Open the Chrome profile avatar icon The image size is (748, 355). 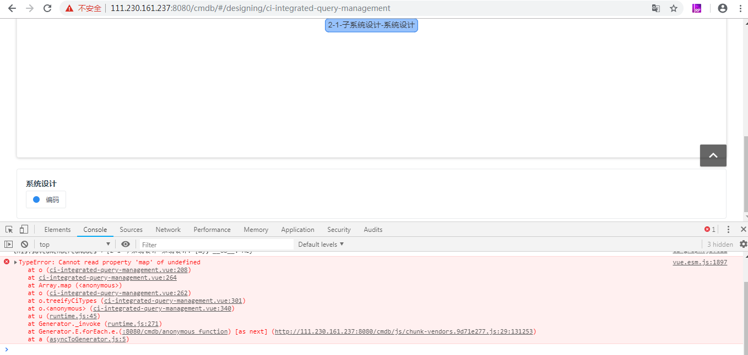pos(722,8)
